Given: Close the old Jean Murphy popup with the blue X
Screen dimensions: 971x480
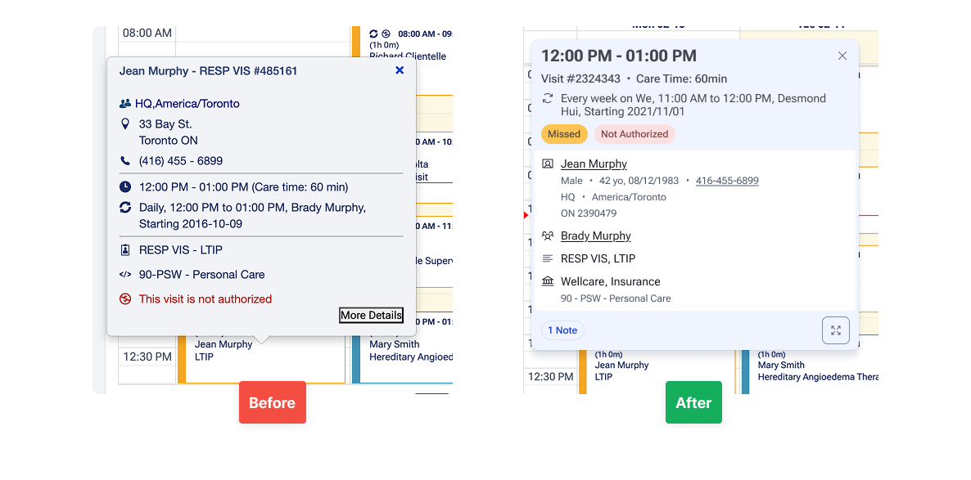Looking at the screenshot, I should click(400, 70).
